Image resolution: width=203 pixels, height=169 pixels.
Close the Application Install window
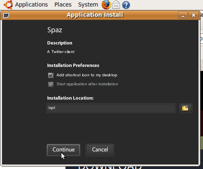[x=194, y=15]
